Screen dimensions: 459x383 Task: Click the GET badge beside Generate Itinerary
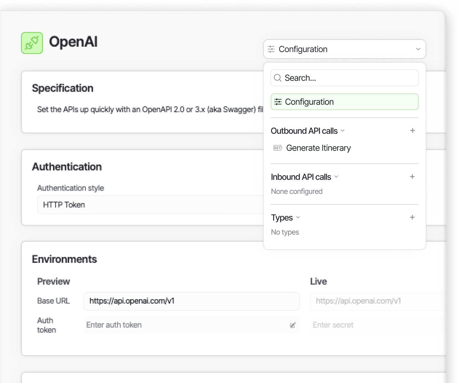pyautogui.click(x=278, y=148)
